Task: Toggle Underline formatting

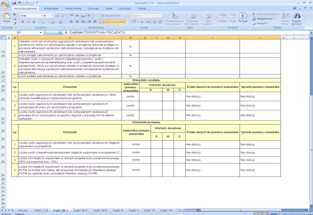Action: tap(34, 22)
